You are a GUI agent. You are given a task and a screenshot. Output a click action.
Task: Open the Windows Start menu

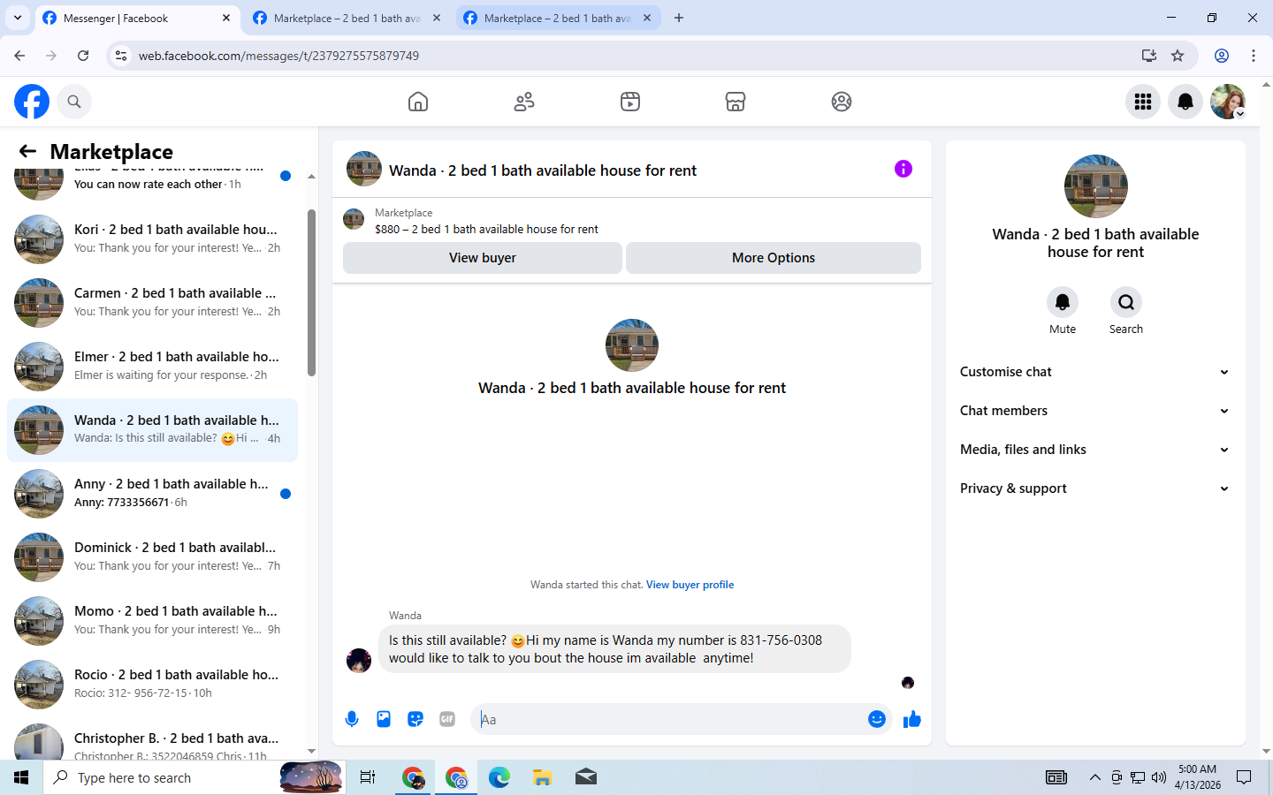[x=21, y=777]
